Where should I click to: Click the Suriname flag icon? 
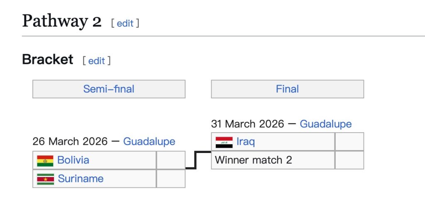click(45, 179)
